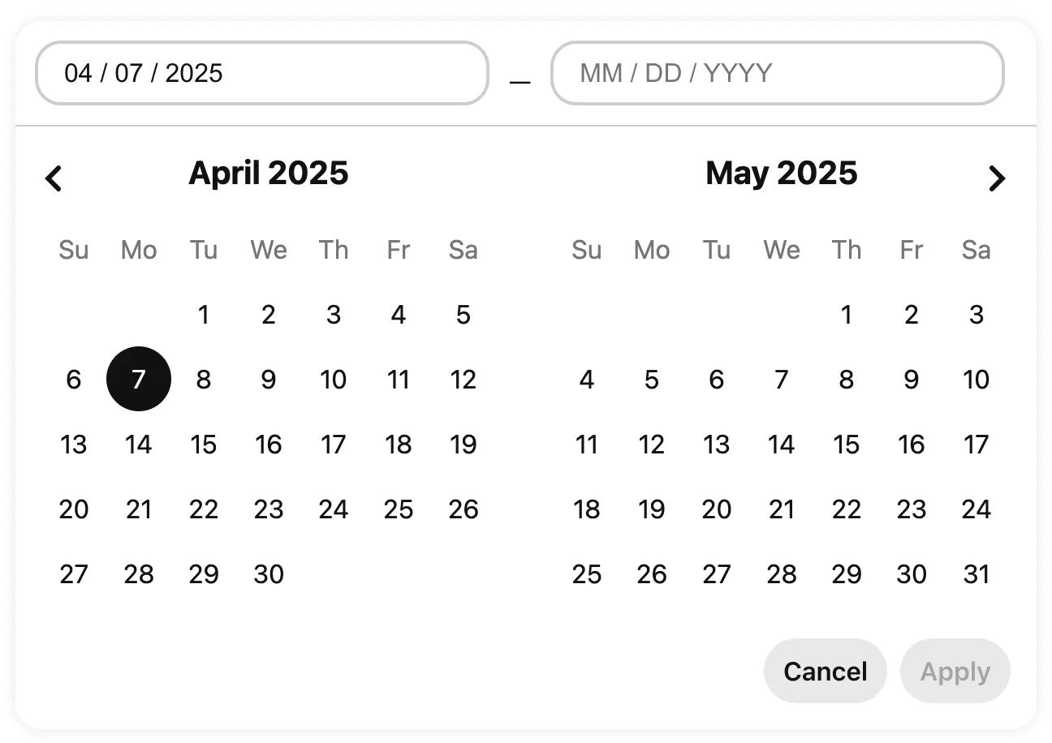
Task: Go to the previous month
Action: pos(54,178)
